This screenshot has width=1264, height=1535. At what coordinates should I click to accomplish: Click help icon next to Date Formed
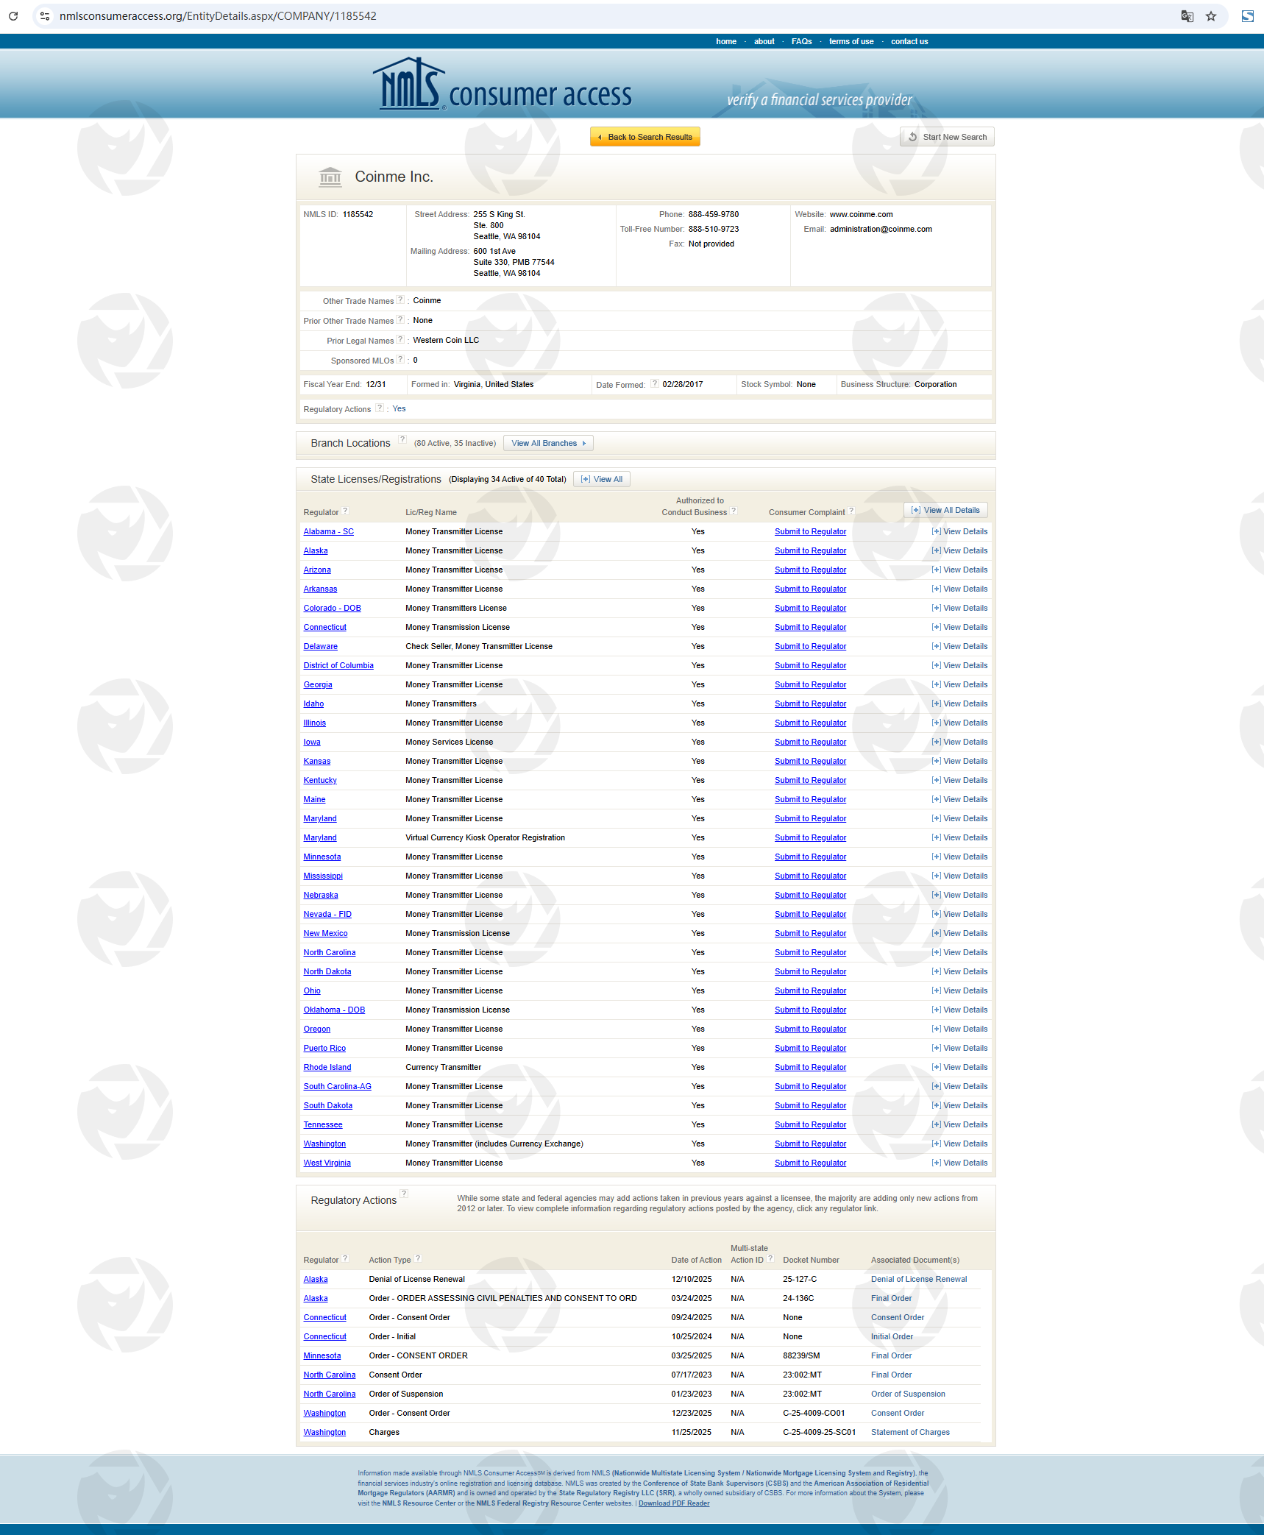[654, 383]
